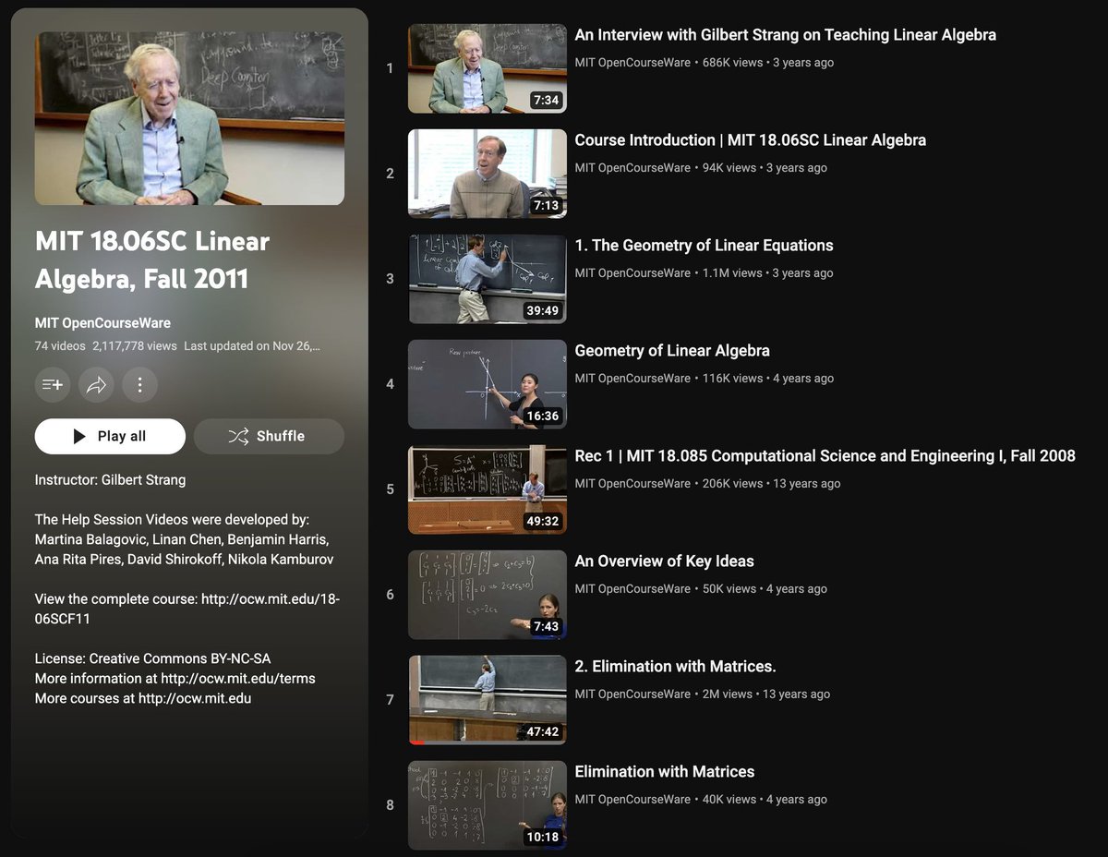Click channel name under the 686K views video
The width and height of the screenshot is (1108, 857).
click(x=632, y=63)
